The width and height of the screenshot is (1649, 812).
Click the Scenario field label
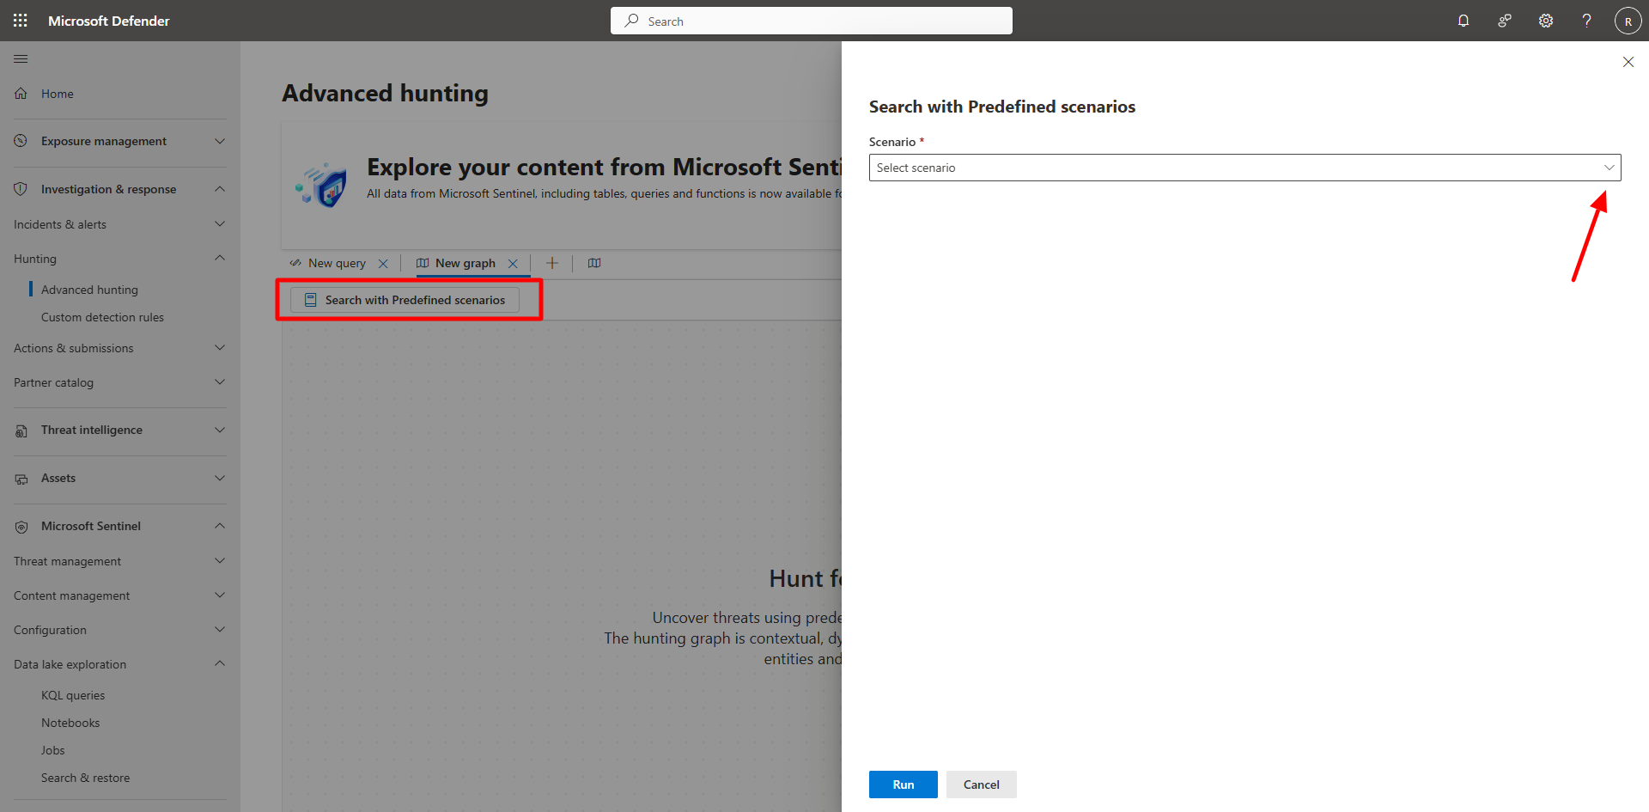[x=892, y=142]
